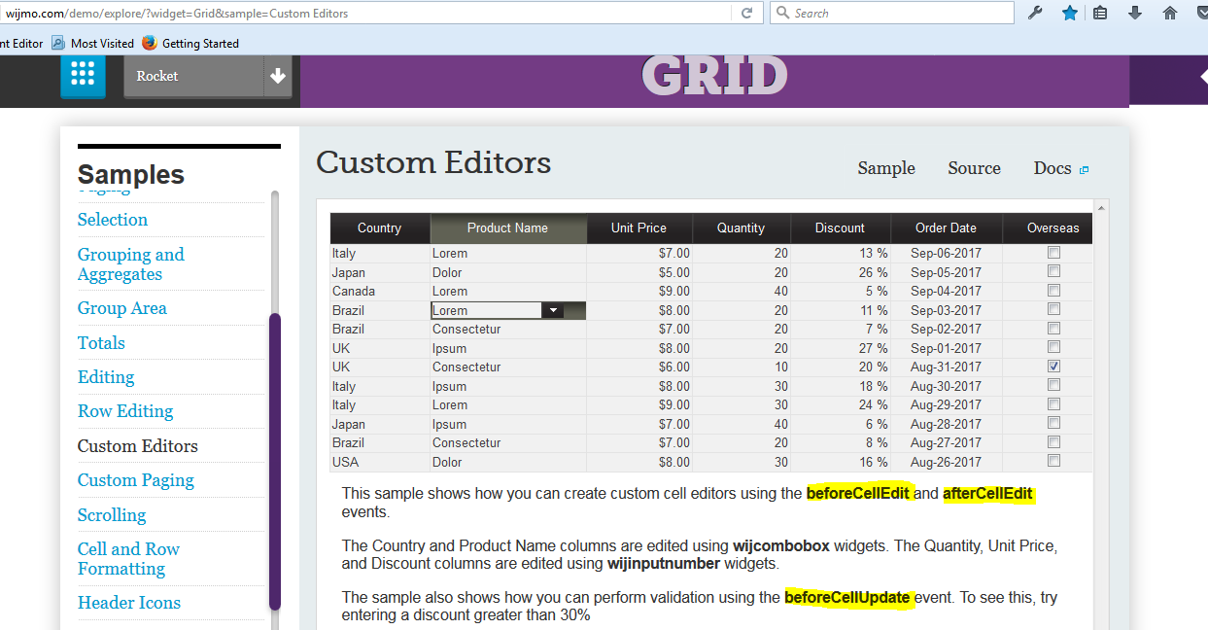Click the sample pane scroll-up arrow
The image size is (1208, 630).
(1101, 207)
